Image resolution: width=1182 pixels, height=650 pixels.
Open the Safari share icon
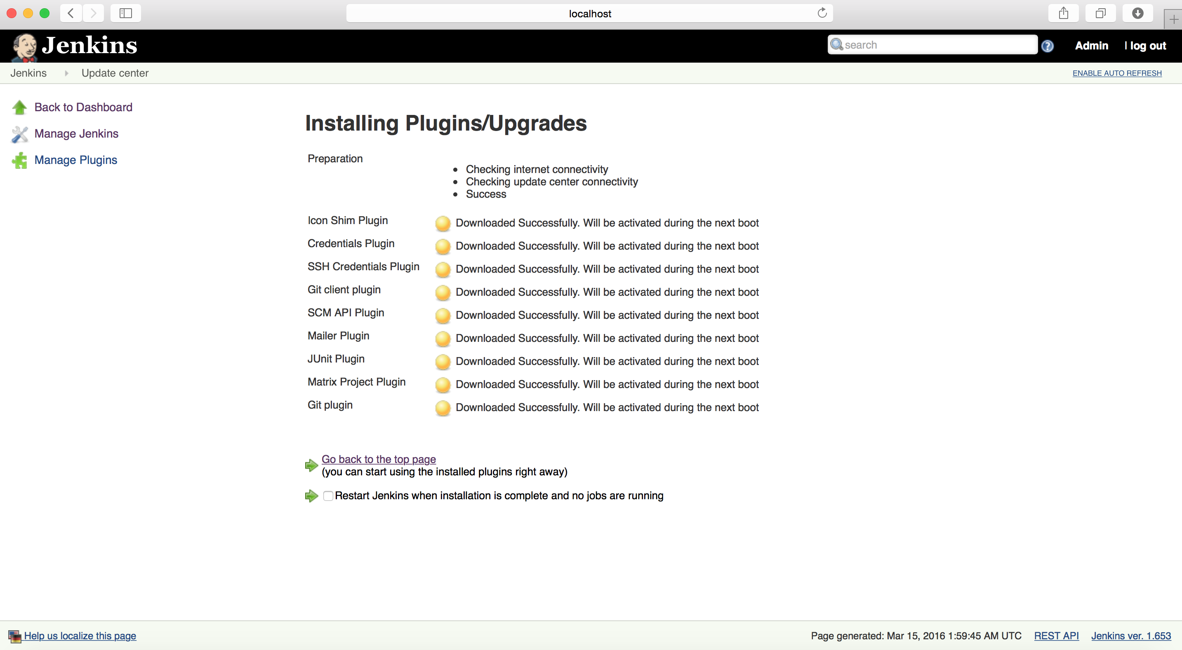click(x=1064, y=13)
